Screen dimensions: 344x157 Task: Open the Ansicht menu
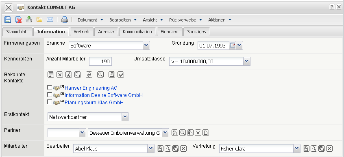[153, 20]
